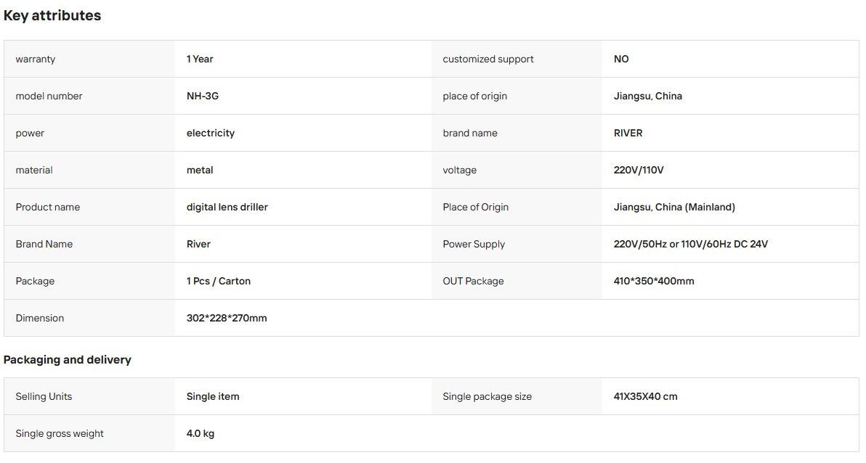Image resolution: width=866 pixels, height=463 pixels.
Task: Select the material value metal
Action: (200, 170)
